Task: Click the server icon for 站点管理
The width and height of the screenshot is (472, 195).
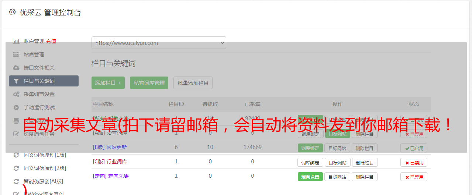Action: (16, 54)
